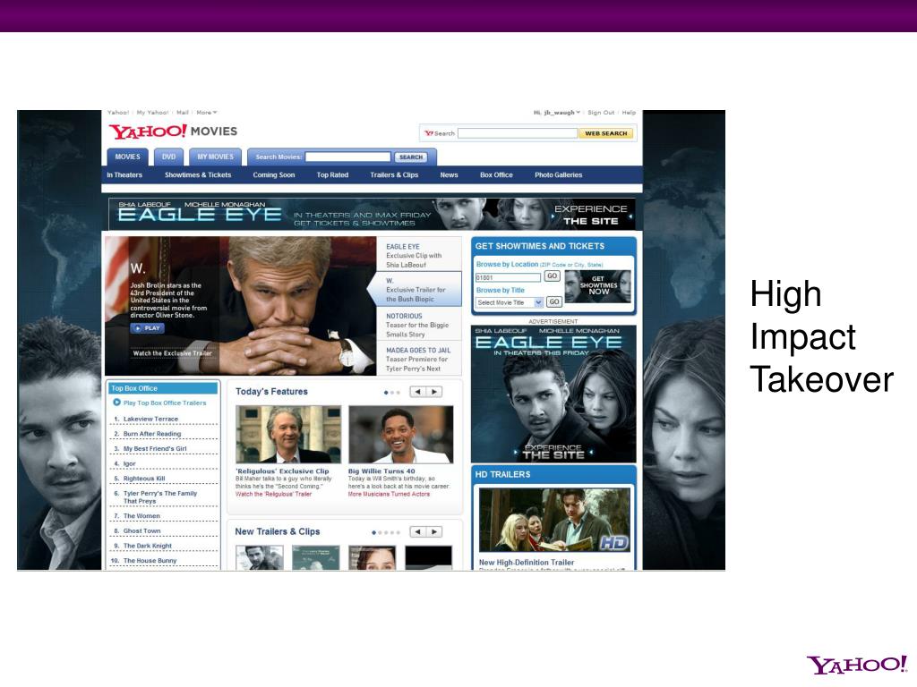Click previous arrow in Today's Features
The height and width of the screenshot is (687, 917).
pyautogui.click(x=417, y=392)
